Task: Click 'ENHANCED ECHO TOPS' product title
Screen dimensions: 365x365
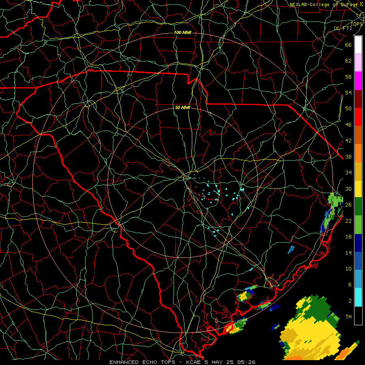Action: [x=142, y=362]
